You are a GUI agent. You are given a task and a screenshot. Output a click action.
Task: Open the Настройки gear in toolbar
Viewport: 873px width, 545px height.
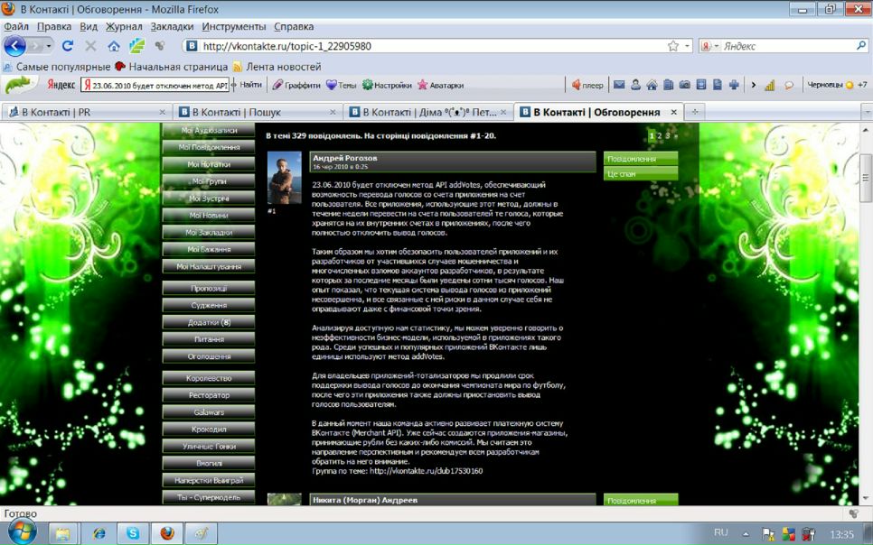pyautogui.click(x=387, y=86)
